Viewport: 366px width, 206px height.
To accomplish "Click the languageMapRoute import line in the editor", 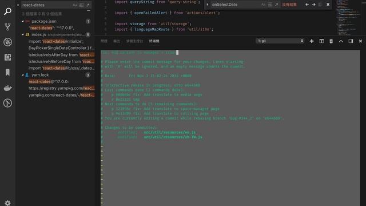I will pos(164,29).
